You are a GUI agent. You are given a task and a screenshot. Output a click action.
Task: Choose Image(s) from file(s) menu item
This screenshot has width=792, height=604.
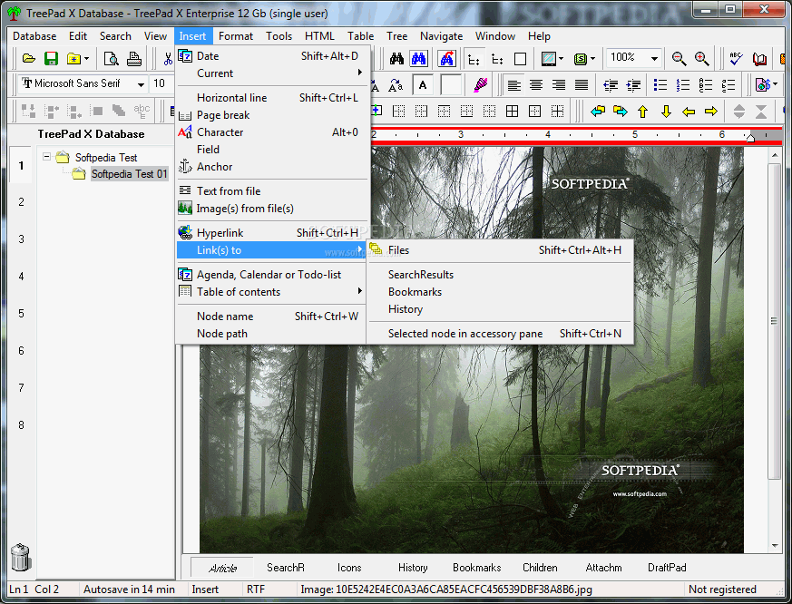coord(273,209)
